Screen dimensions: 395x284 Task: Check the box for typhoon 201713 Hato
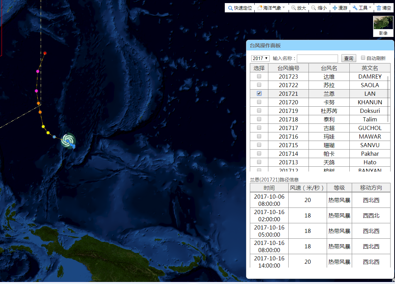(x=259, y=162)
